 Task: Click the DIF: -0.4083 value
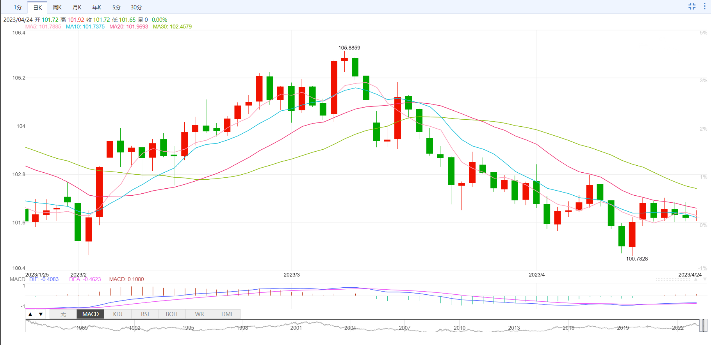click(44, 279)
